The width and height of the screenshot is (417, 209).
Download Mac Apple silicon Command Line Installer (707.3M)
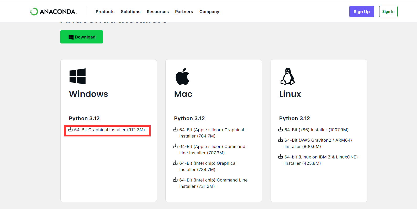coord(212,150)
